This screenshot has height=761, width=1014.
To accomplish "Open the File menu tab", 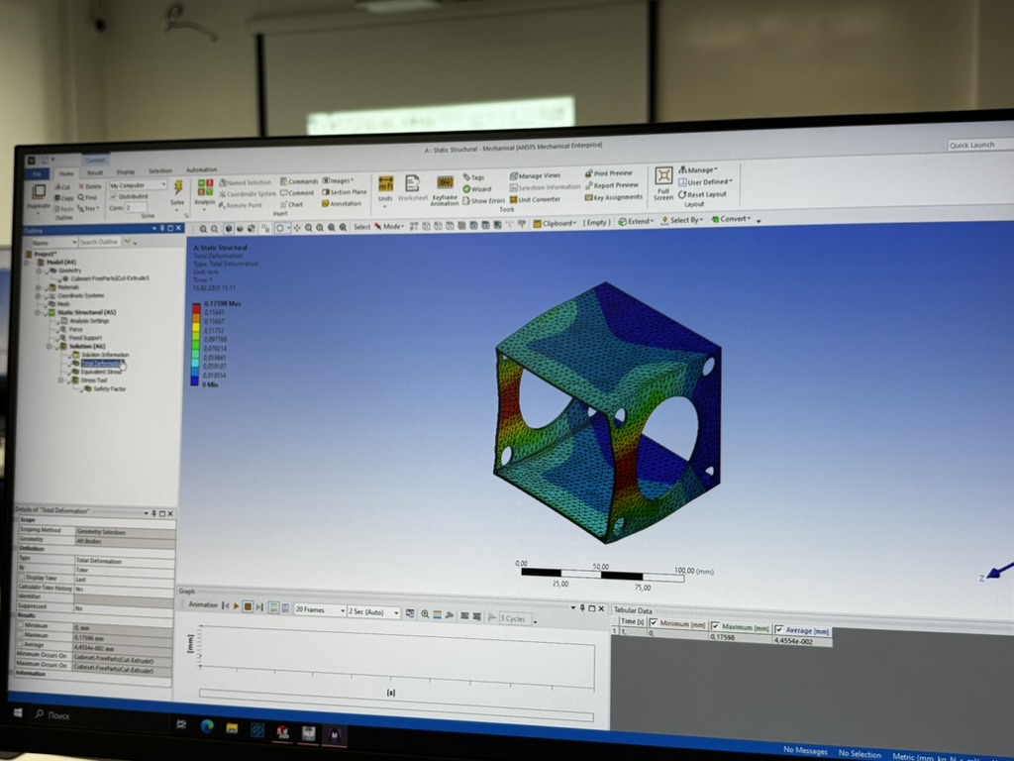I will (x=38, y=174).
